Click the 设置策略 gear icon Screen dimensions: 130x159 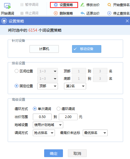click(x=56, y=5)
